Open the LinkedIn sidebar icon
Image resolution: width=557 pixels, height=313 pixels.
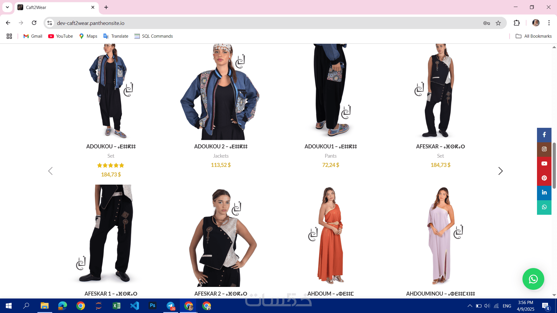(544, 193)
